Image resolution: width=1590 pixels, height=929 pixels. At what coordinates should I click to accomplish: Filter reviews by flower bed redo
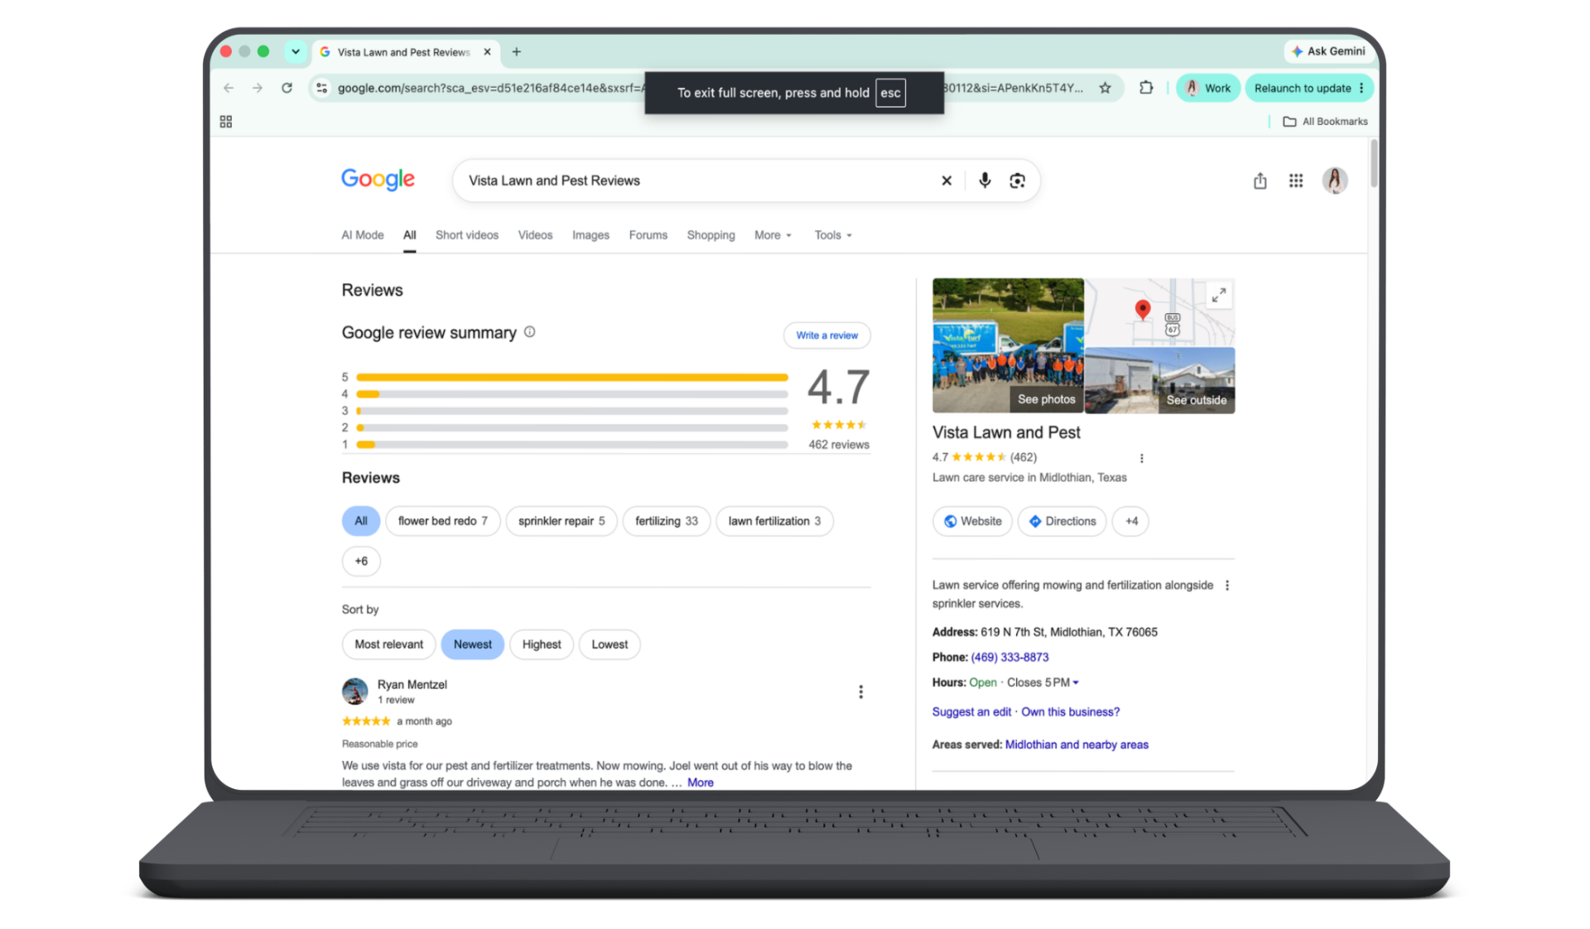[443, 521]
